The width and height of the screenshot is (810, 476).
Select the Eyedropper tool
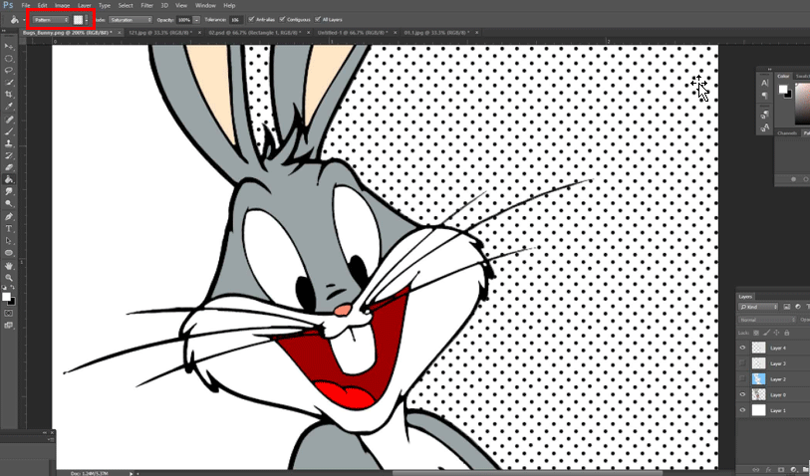[9, 106]
